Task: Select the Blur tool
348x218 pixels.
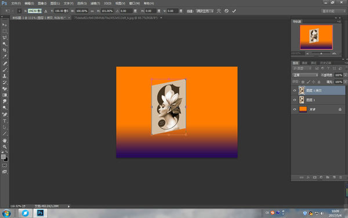Action: click(5, 101)
